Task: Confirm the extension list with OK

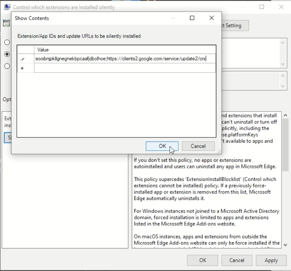Action: pos(162,146)
